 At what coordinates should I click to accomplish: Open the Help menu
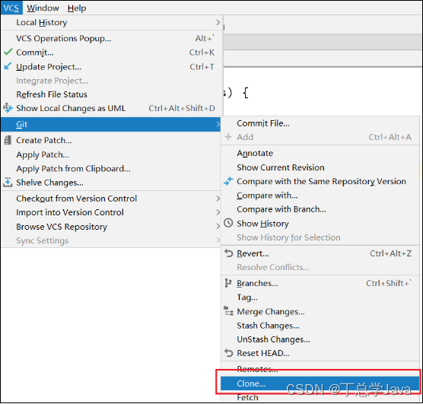77,8
